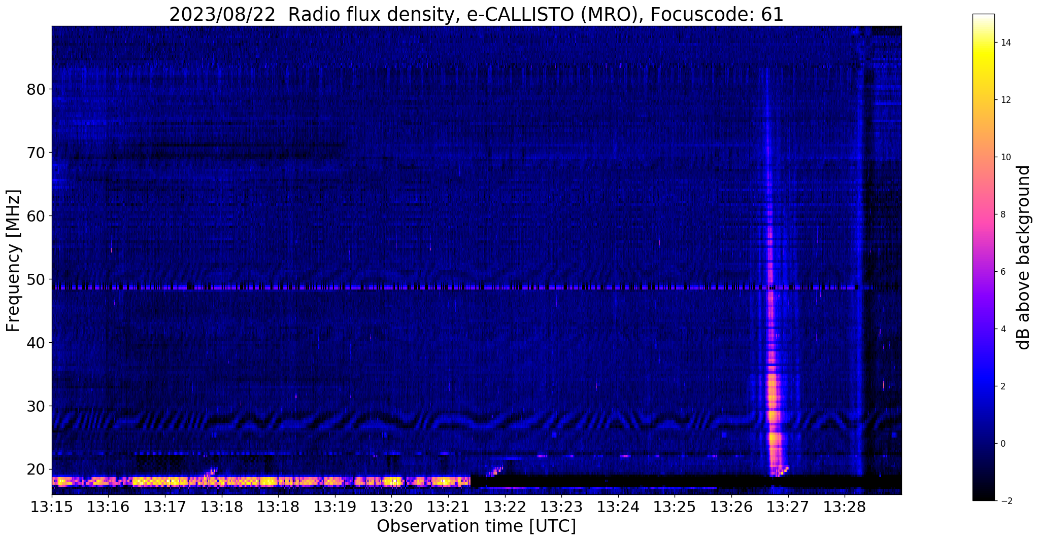Click the 13:24 time tick label
Screen dimensions: 1039x541
pyautogui.click(x=618, y=507)
